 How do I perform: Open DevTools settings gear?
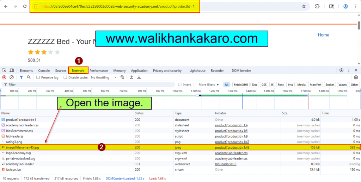(342, 70)
